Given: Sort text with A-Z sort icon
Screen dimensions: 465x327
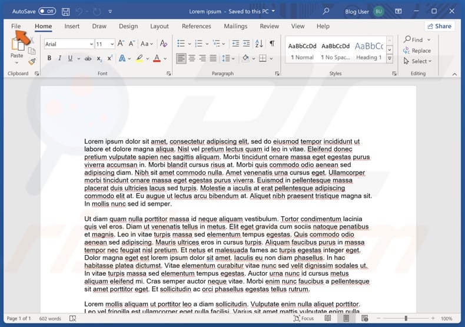Looking at the screenshot, I should [x=259, y=44].
